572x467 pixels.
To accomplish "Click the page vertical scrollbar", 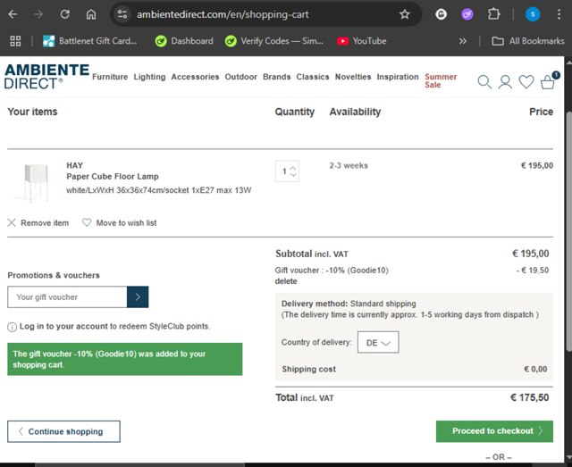I will click(568, 232).
